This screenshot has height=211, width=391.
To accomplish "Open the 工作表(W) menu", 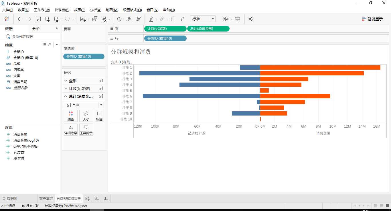I will [42, 10].
